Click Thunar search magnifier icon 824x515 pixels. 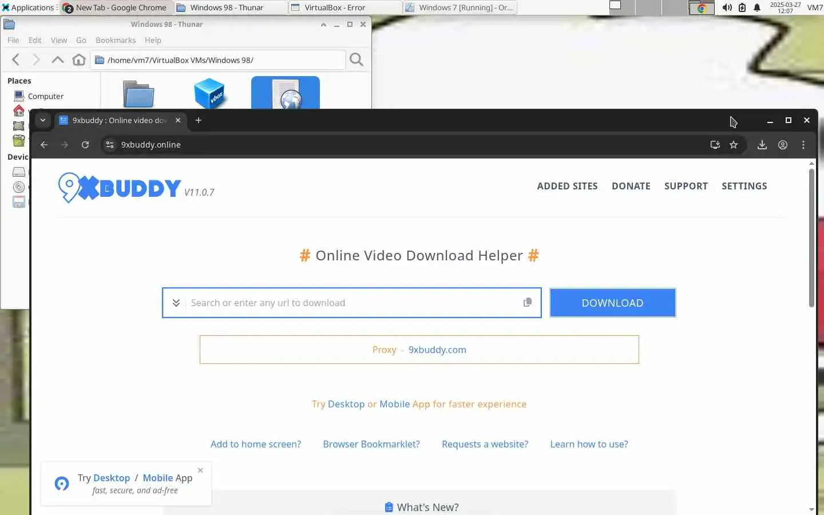click(356, 60)
